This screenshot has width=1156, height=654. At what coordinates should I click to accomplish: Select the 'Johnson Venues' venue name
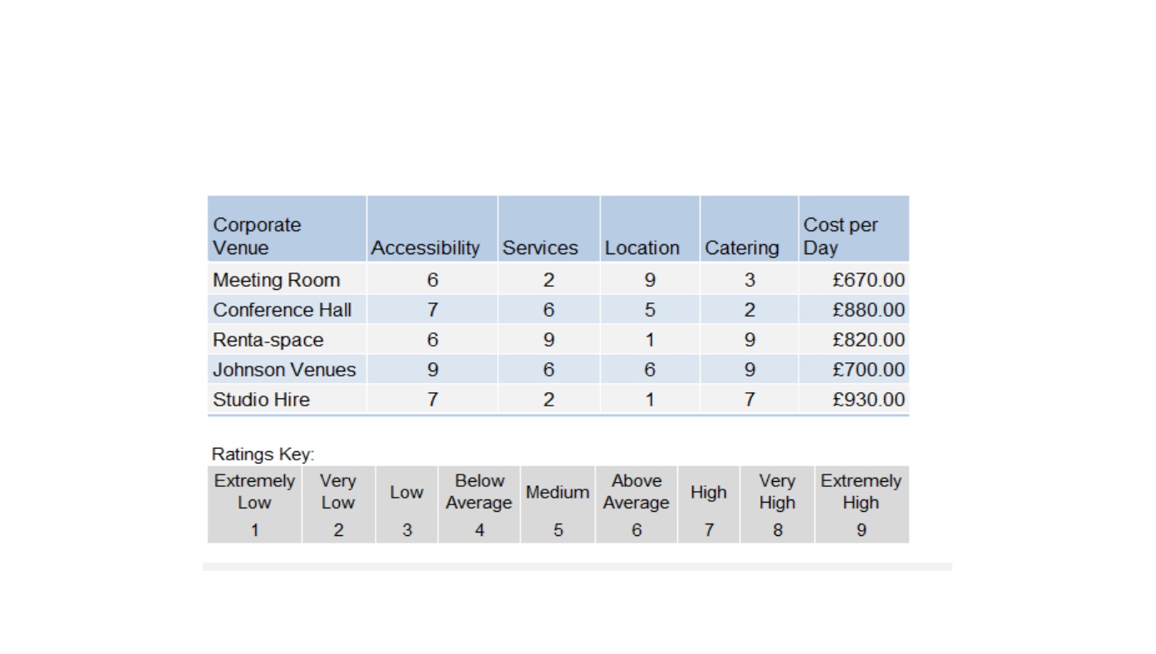tap(284, 370)
